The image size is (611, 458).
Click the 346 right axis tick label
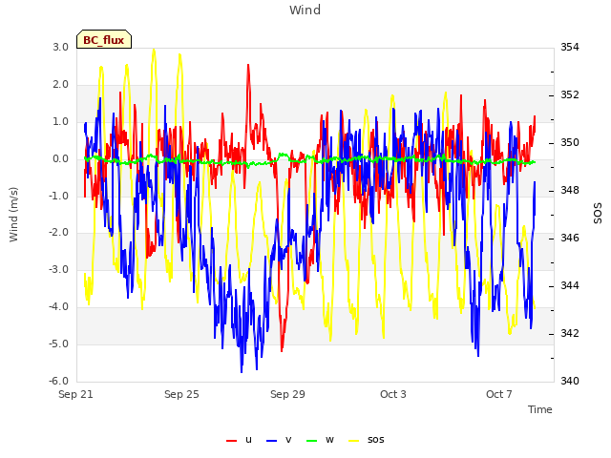click(570, 238)
